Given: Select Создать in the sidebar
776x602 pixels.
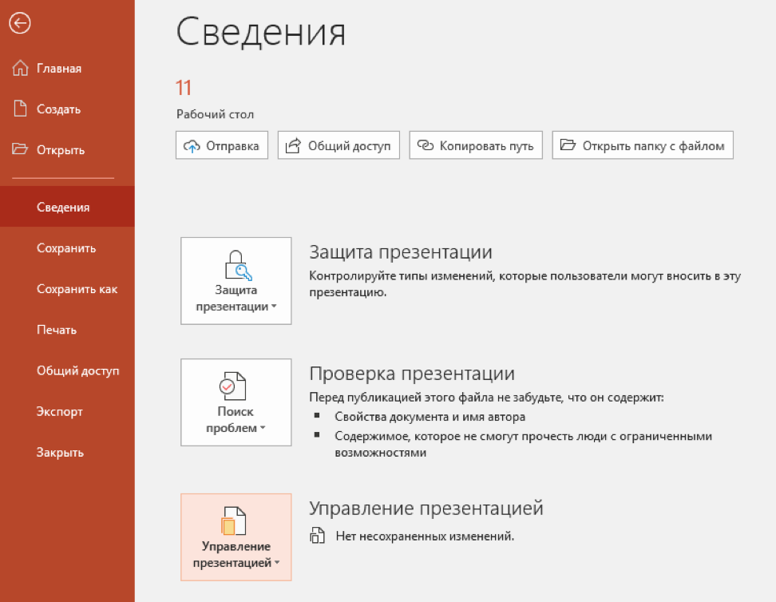Looking at the screenshot, I should pos(67,109).
